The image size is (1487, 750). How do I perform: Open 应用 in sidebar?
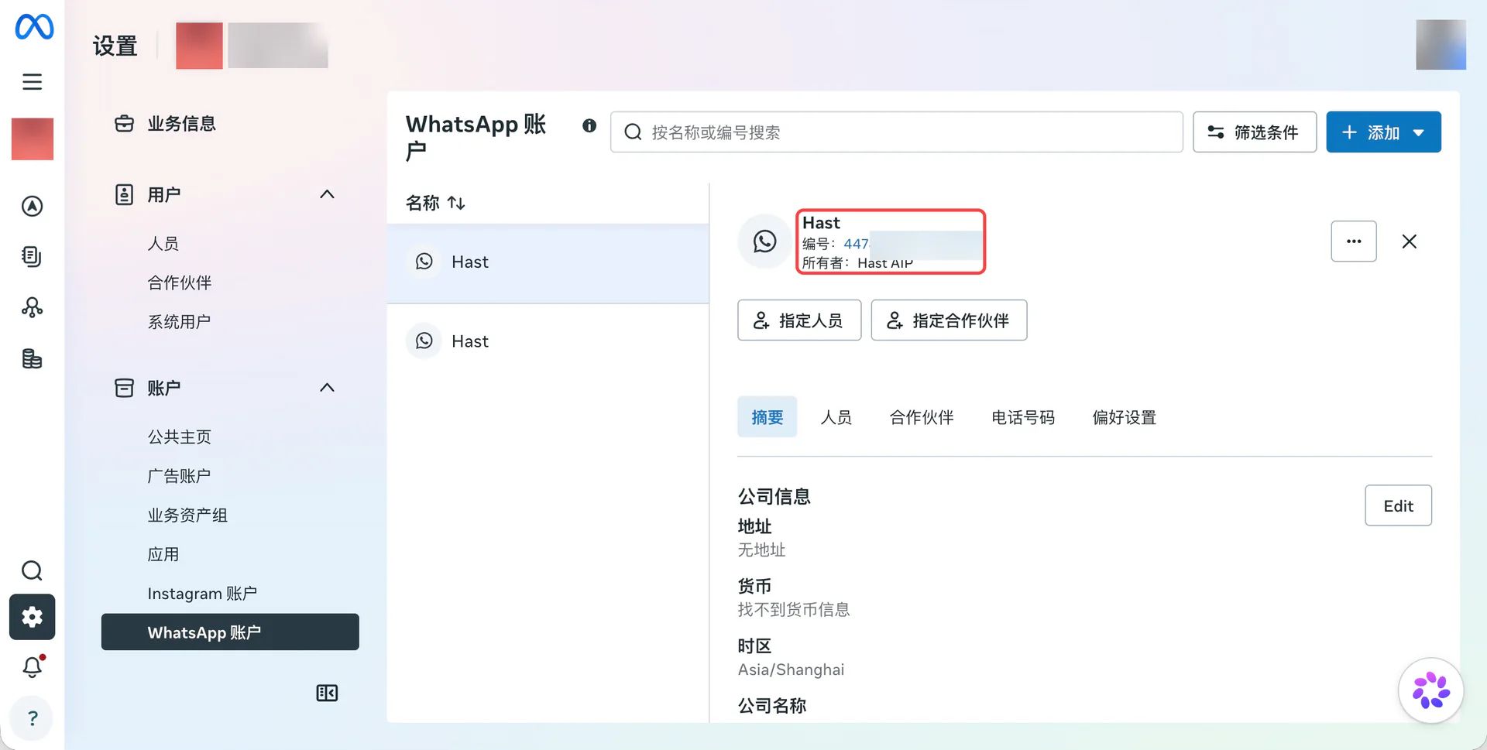163,554
